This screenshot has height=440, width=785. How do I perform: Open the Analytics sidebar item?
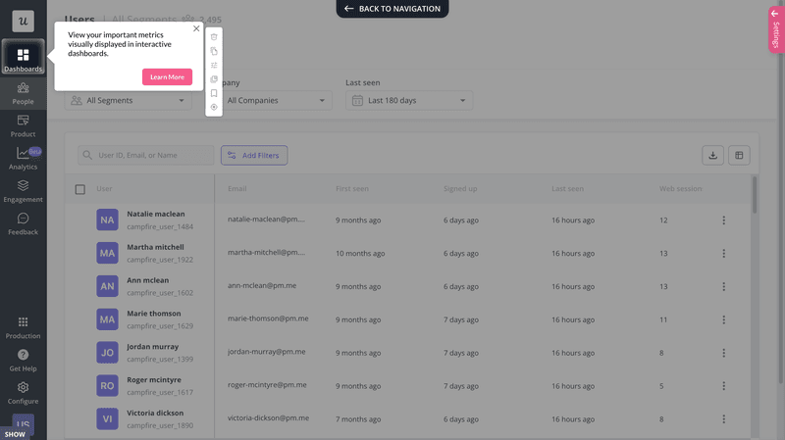pyautogui.click(x=23, y=158)
